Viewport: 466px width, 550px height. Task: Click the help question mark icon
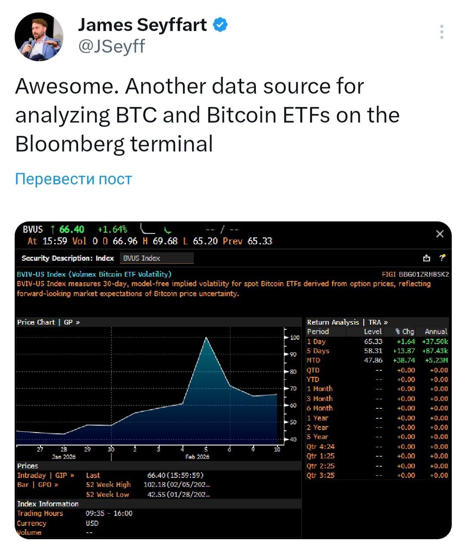(442, 258)
